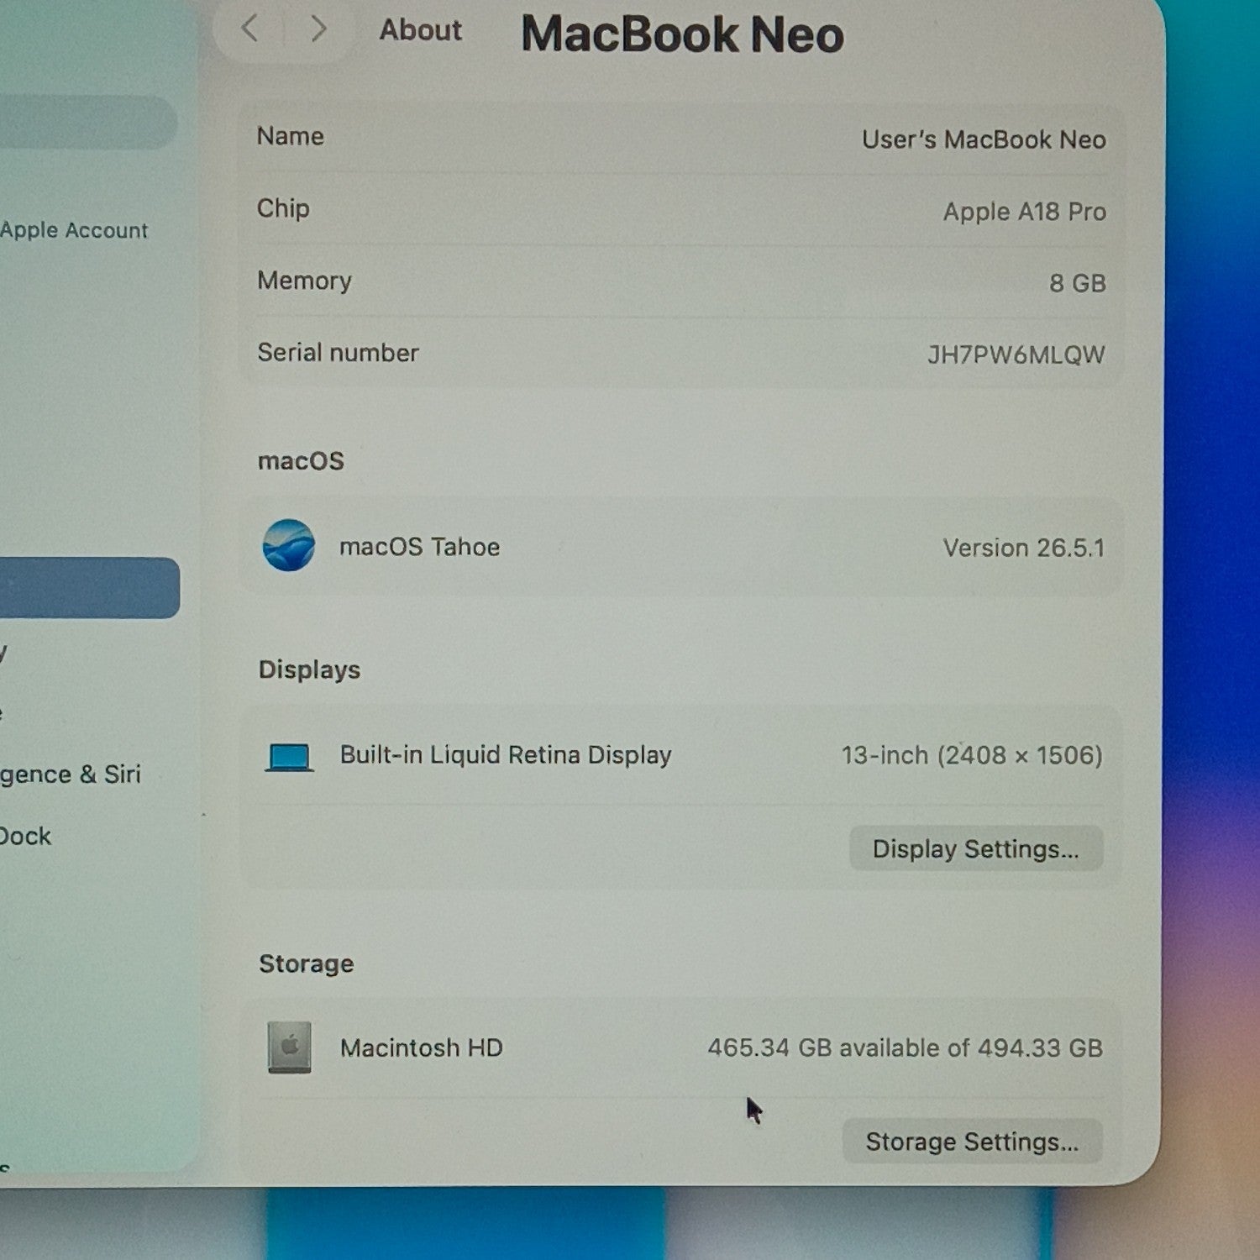Click the built-in display laptop icon
Viewport: 1260px width, 1260px height.
pyautogui.click(x=290, y=757)
